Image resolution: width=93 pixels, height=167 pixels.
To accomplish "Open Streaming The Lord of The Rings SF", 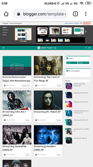I will [47, 79].
